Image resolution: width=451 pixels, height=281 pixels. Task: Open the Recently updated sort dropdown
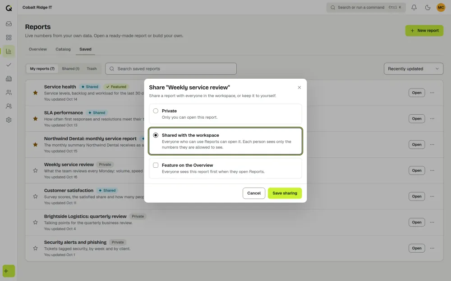pos(413,69)
